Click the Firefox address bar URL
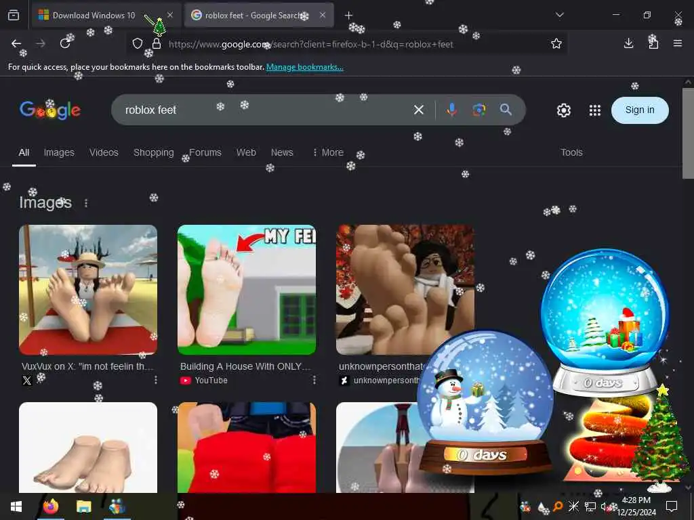 coord(310,44)
